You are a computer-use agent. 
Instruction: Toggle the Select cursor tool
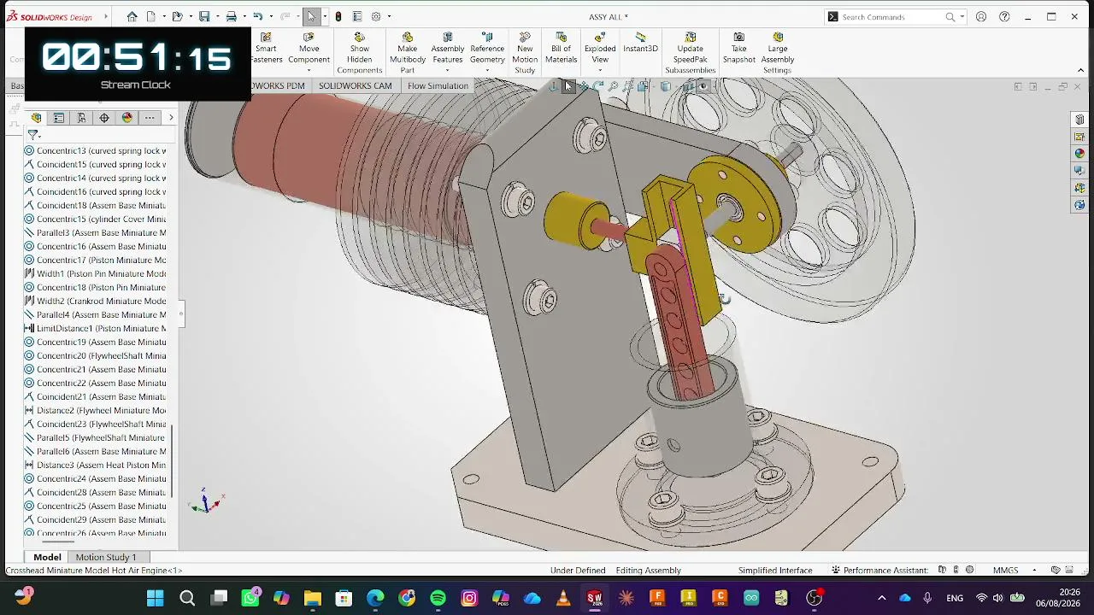coord(311,16)
